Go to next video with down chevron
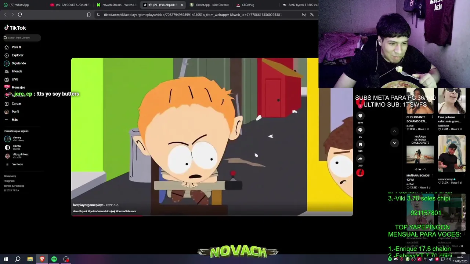This screenshot has width=470, height=264. 394,143
